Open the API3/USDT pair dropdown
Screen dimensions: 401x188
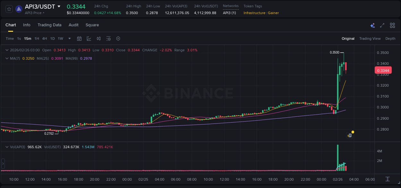[59, 6]
